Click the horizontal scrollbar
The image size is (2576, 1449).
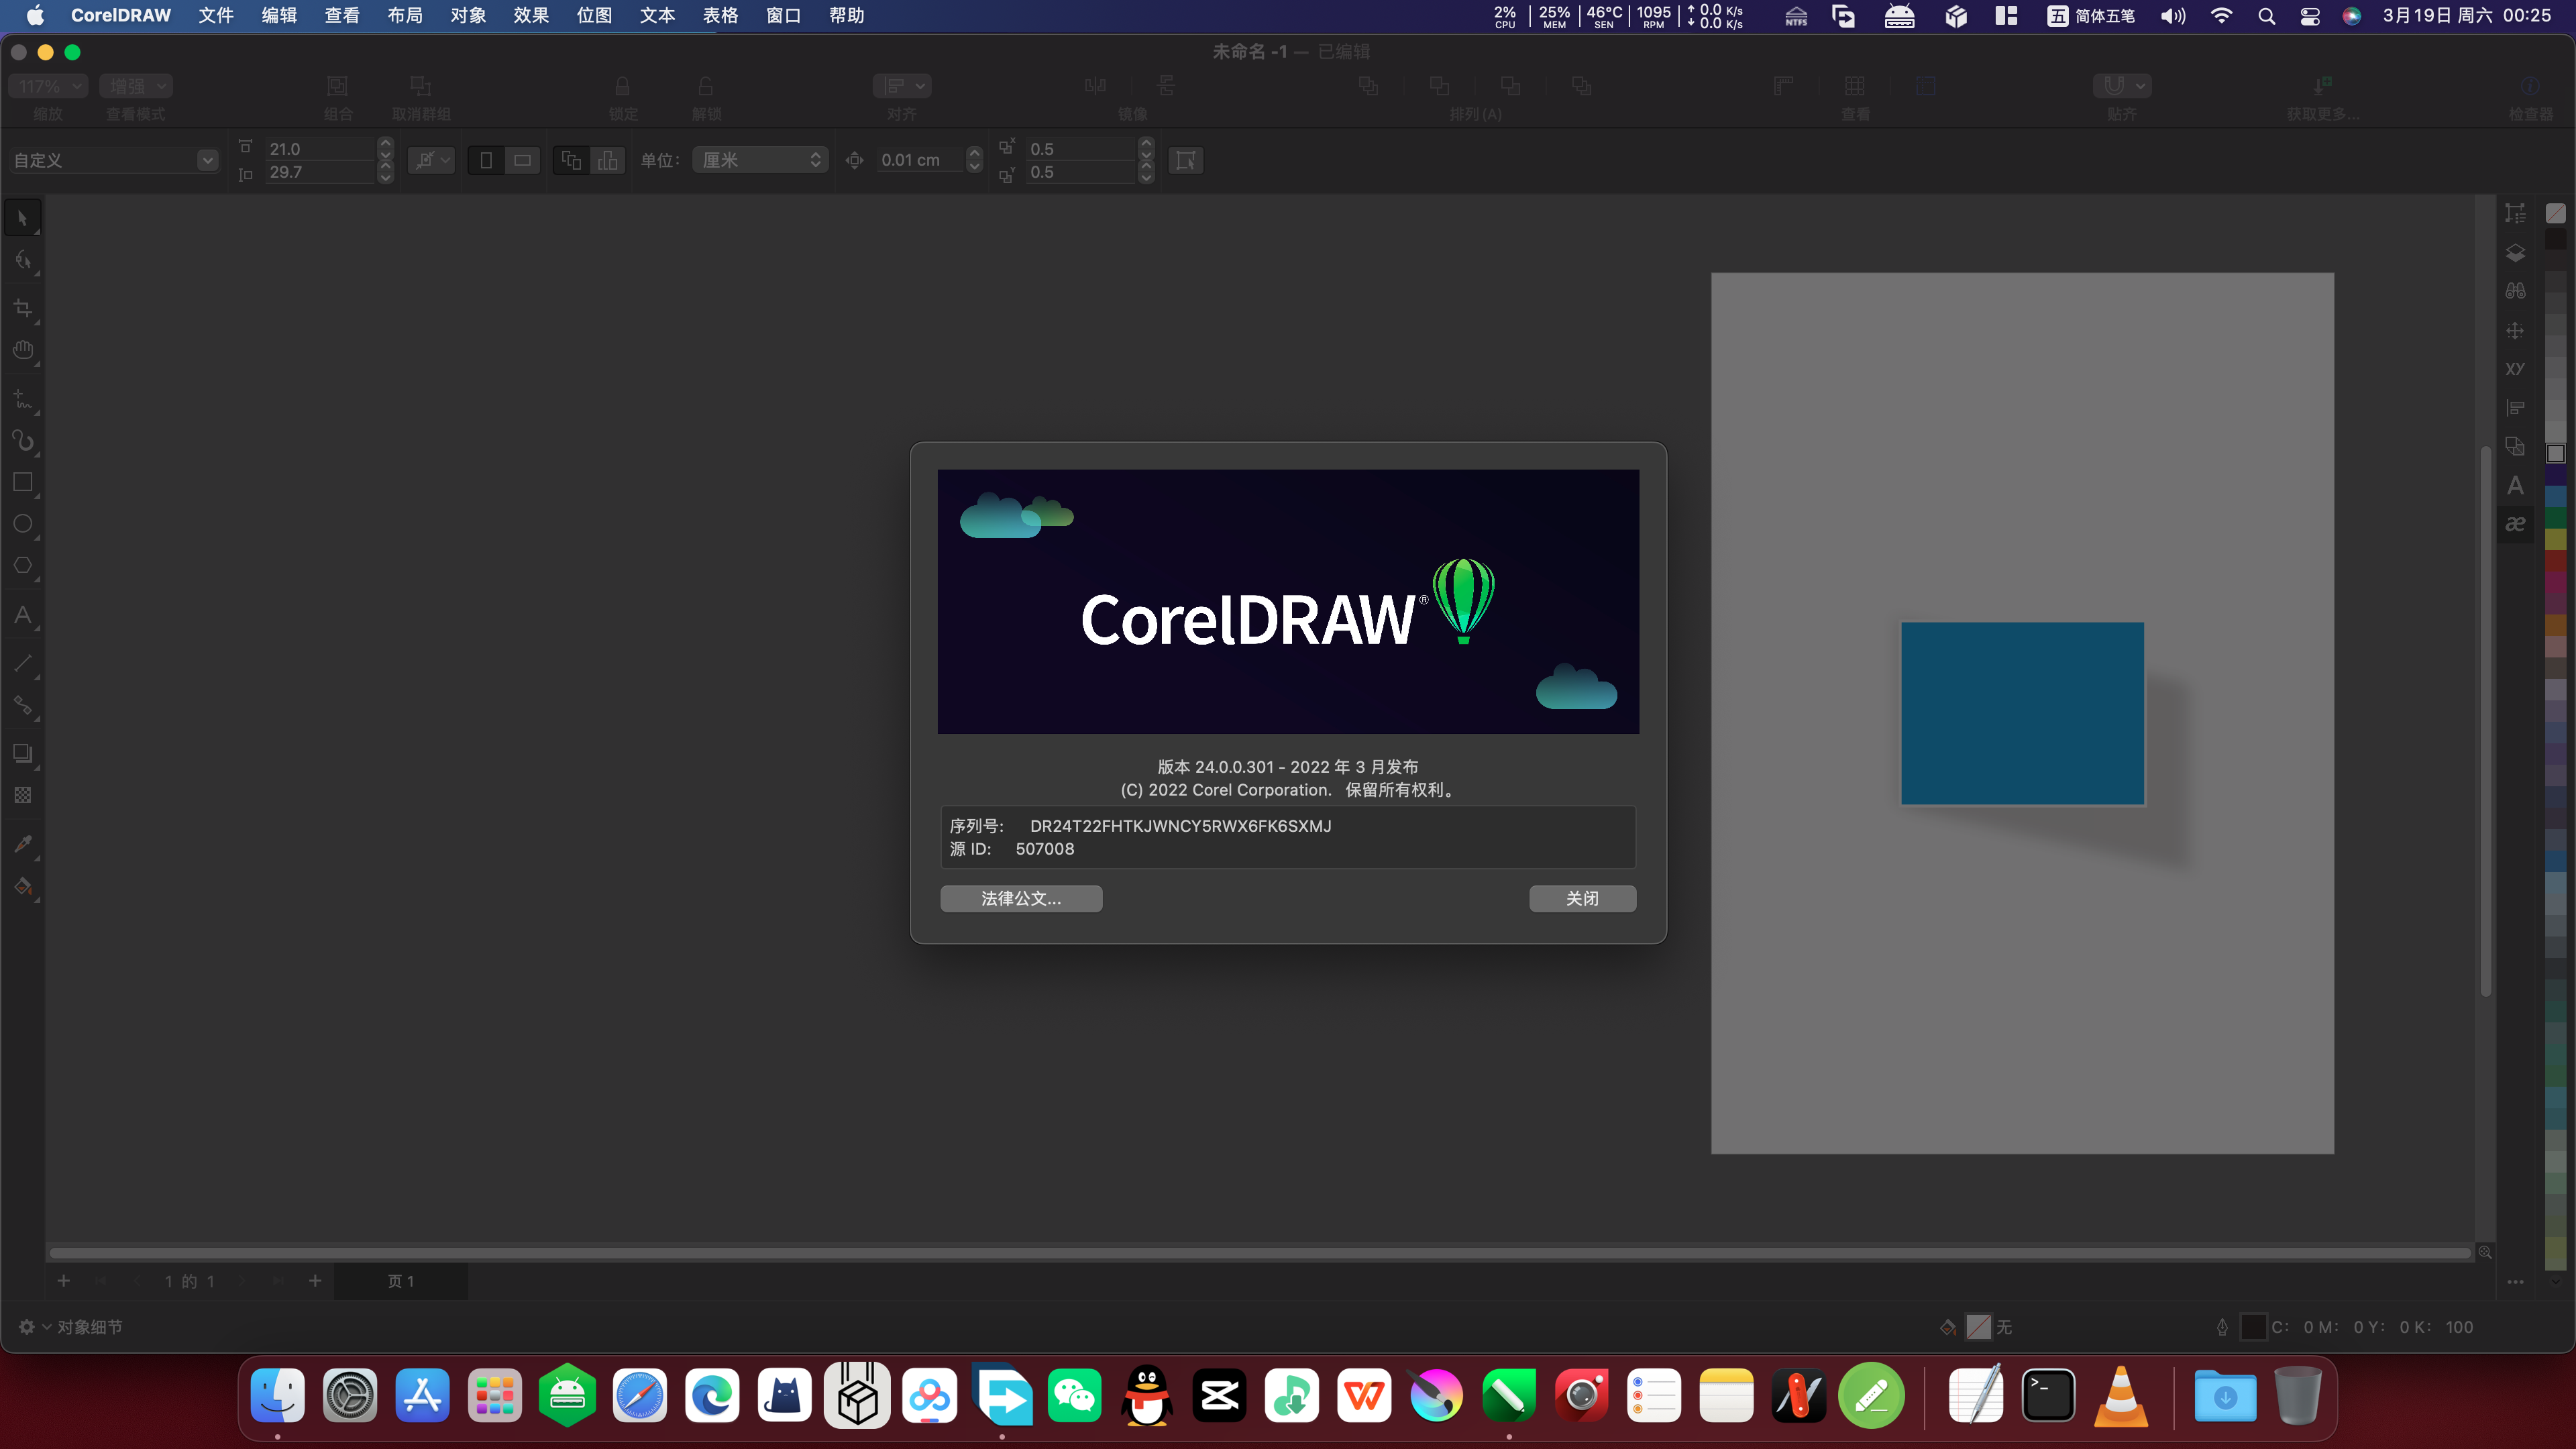point(1260,1253)
